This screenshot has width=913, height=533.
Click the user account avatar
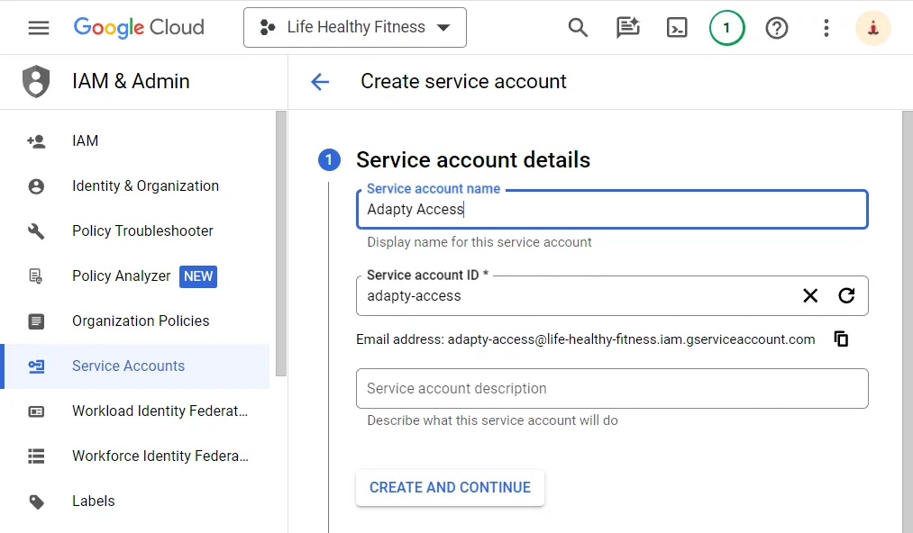[x=872, y=28]
